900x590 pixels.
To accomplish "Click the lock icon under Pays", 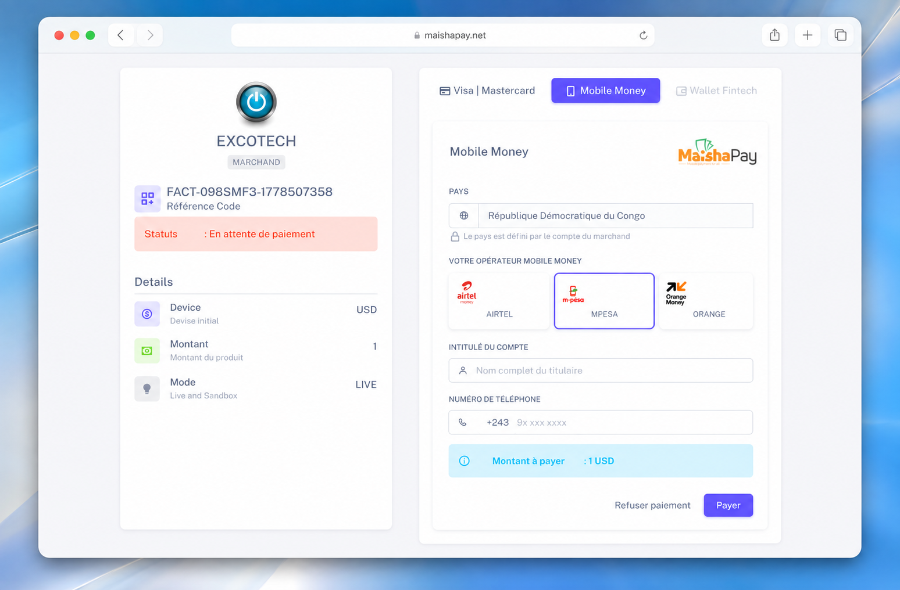I will pyautogui.click(x=455, y=236).
